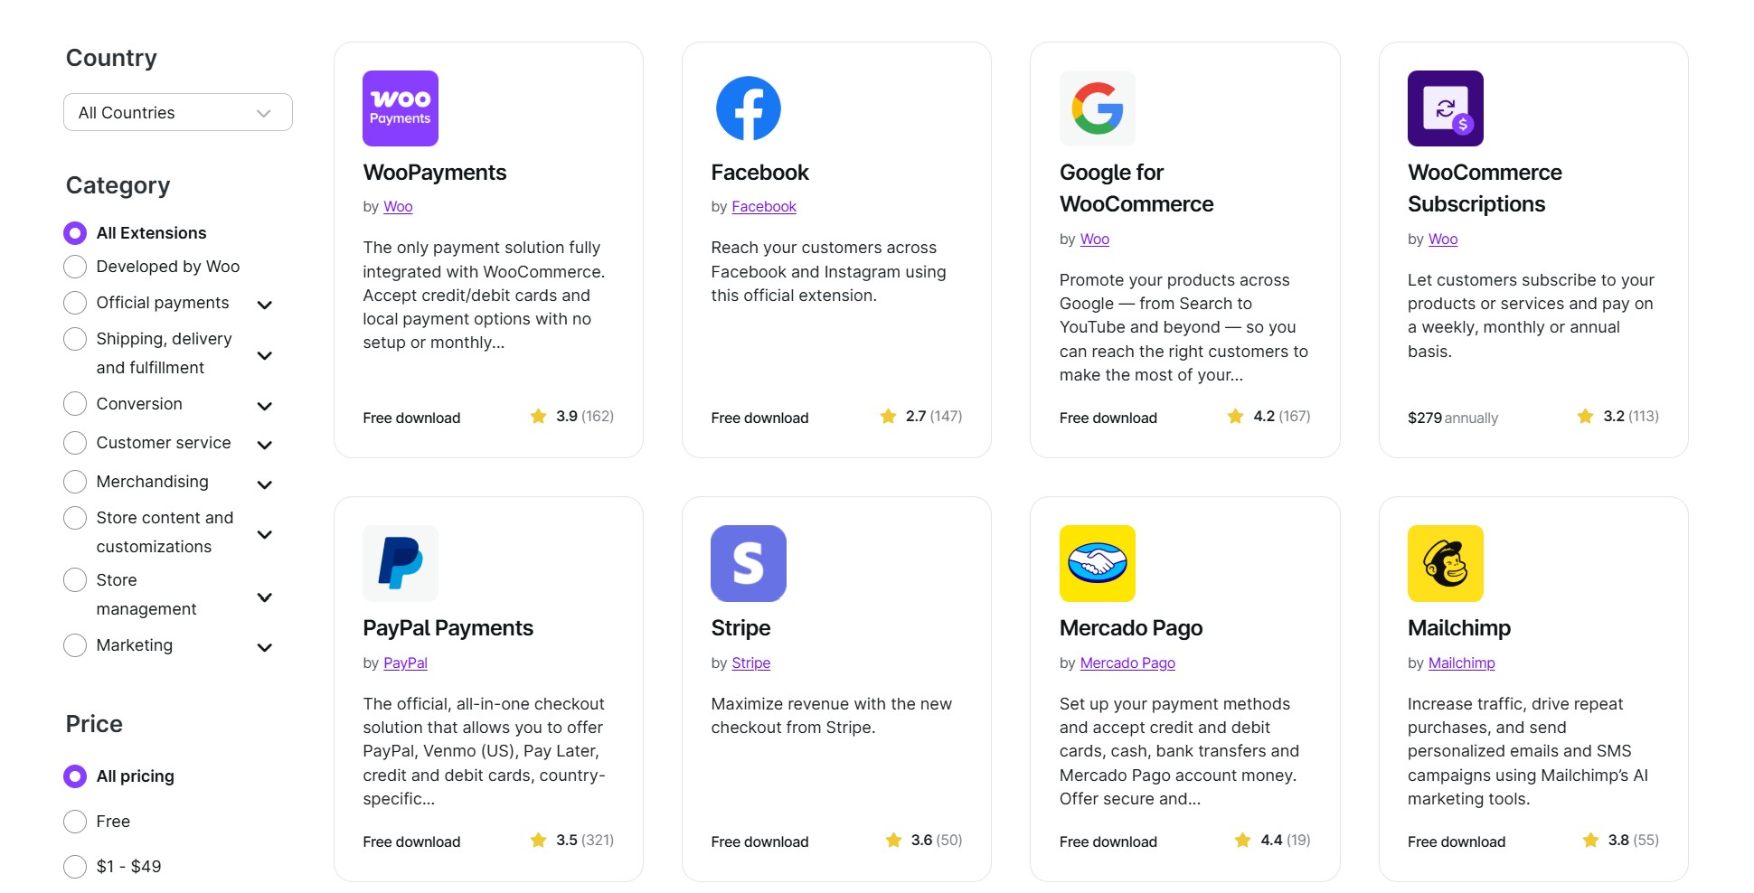Open the PayPal developer link
The width and height of the screenshot is (1754, 893).
(x=405, y=663)
